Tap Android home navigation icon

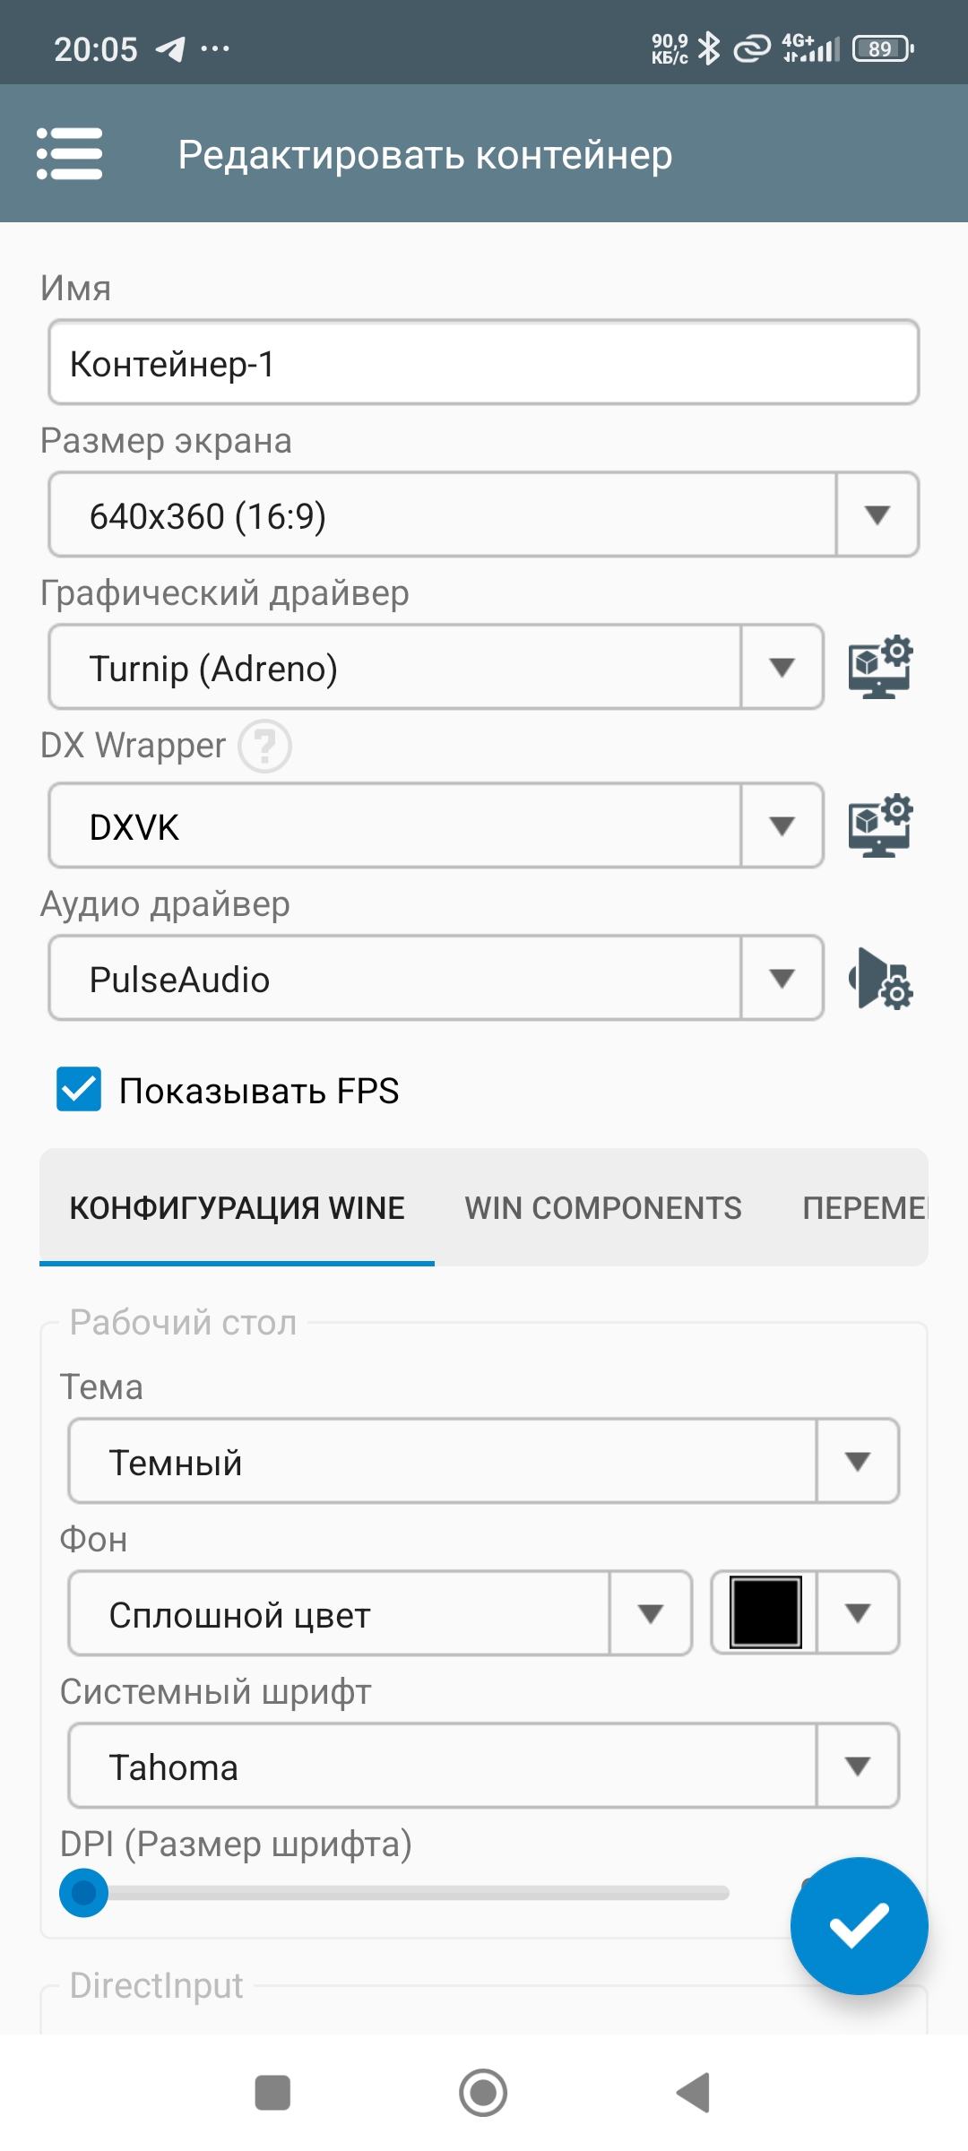(483, 2093)
